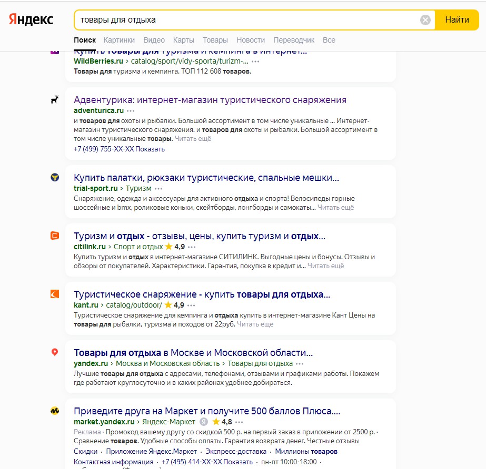Click the Yandex Market 4,8 rating star

[x=216, y=421]
